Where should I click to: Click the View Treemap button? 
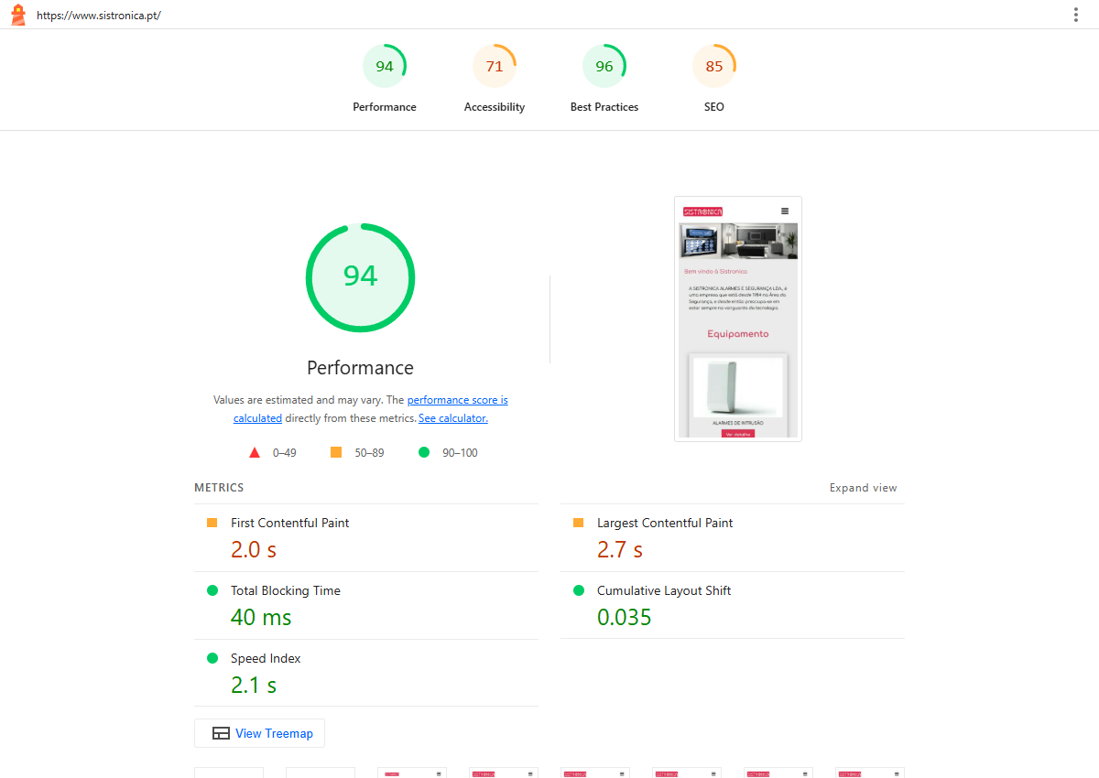pyautogui.click(x=259, y=733)
